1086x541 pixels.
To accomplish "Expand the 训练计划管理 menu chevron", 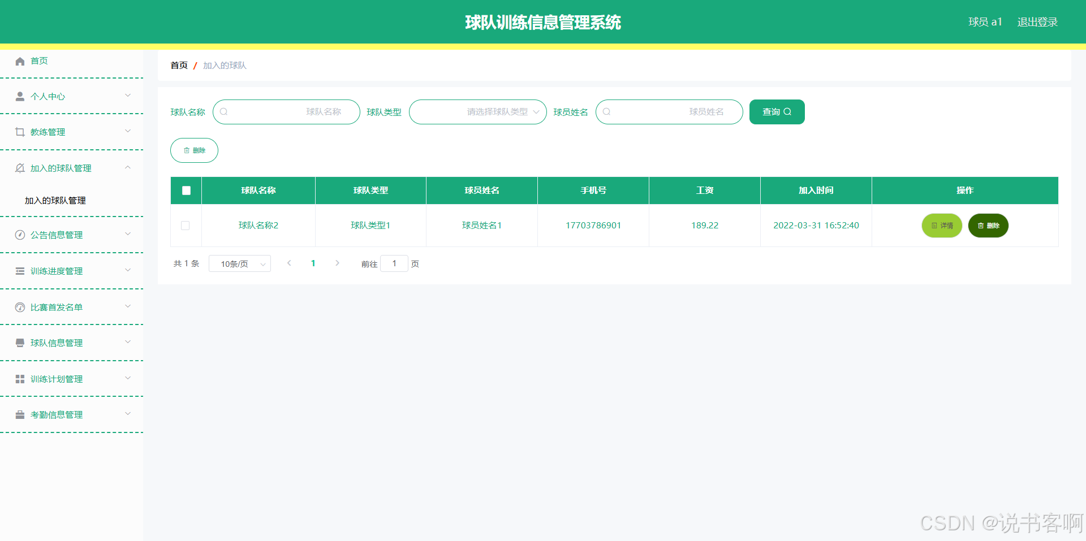I will pos(128,378).
